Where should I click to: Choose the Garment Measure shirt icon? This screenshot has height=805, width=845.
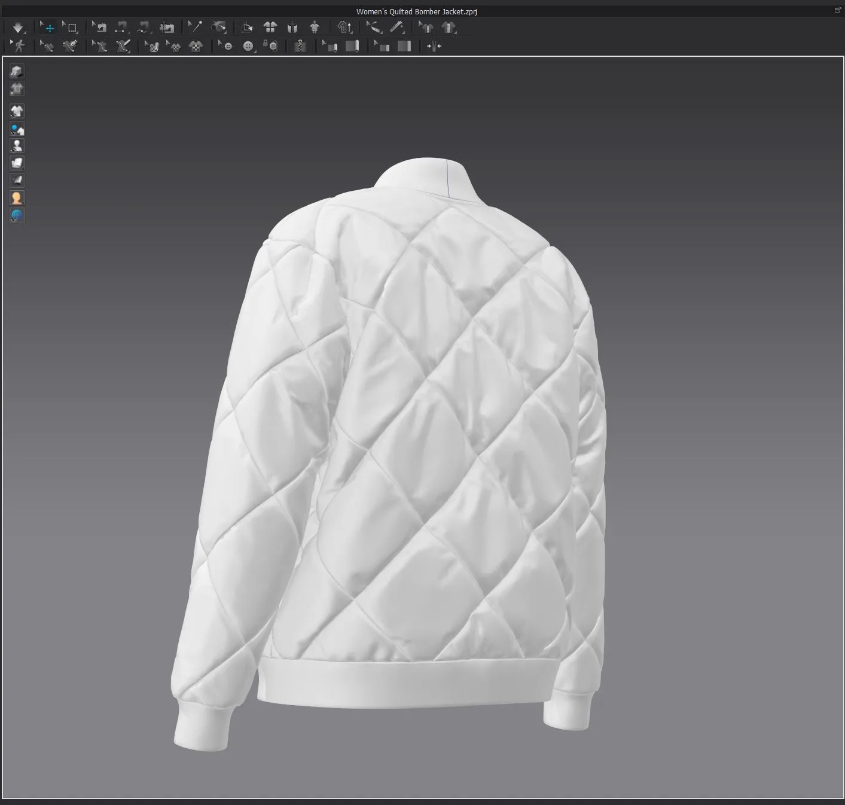click(x=449, y=28)
